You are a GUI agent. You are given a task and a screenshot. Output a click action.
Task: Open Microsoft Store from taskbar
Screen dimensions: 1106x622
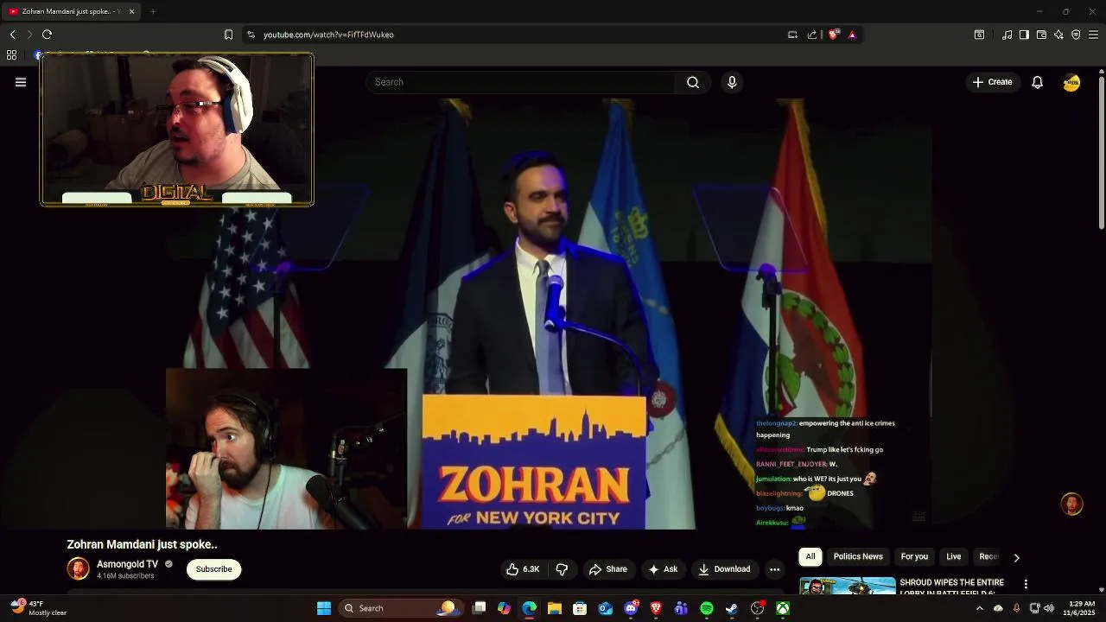pyautogui.click(x=580, y=608)
